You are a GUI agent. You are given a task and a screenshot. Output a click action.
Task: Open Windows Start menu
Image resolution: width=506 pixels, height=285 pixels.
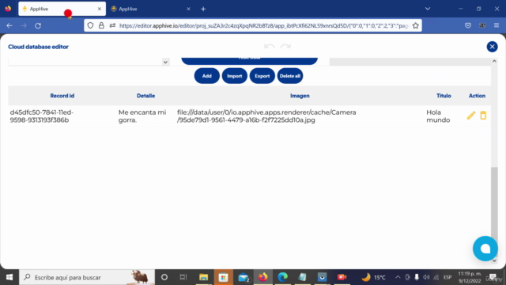coord(9,277)
